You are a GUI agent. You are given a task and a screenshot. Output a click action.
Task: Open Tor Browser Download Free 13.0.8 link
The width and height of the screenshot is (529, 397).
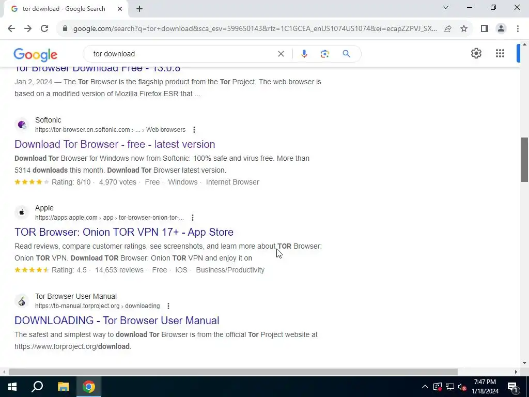pos(98,69)
